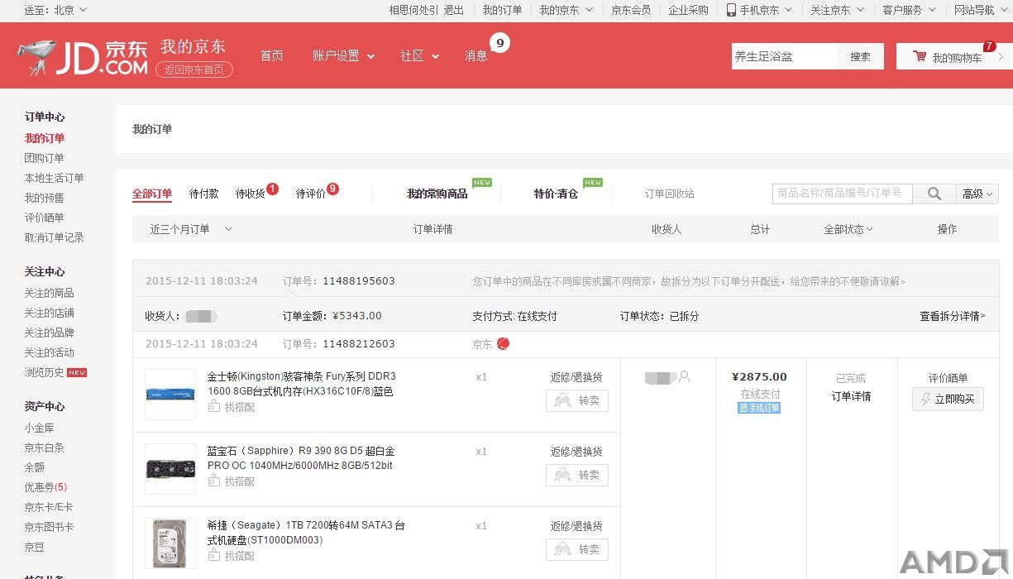Viewport: 1013px width, 579px height.
Task: Click the header product search field
Action: 785,56
